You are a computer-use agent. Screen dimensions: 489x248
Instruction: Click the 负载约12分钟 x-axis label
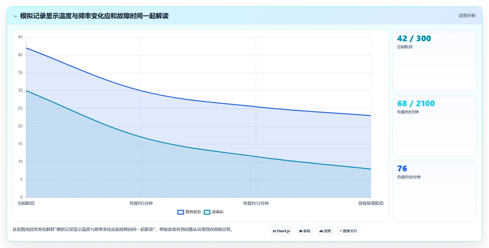256,203
